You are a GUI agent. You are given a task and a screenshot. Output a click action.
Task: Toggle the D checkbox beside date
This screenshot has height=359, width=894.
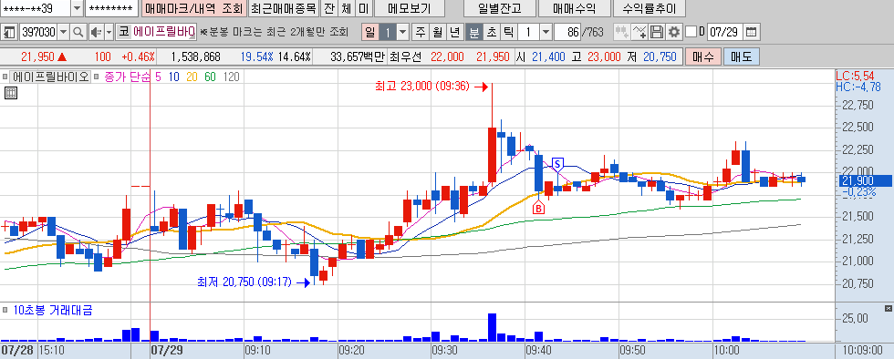691,31
